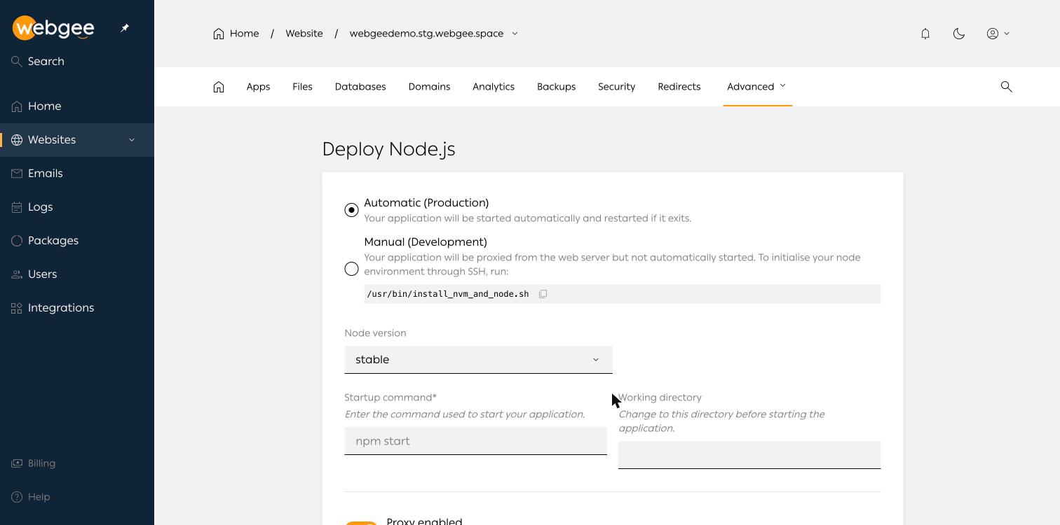The image size is (1060, 525).
Task: Click the sidebar Search field
Action: pos(46,62)
